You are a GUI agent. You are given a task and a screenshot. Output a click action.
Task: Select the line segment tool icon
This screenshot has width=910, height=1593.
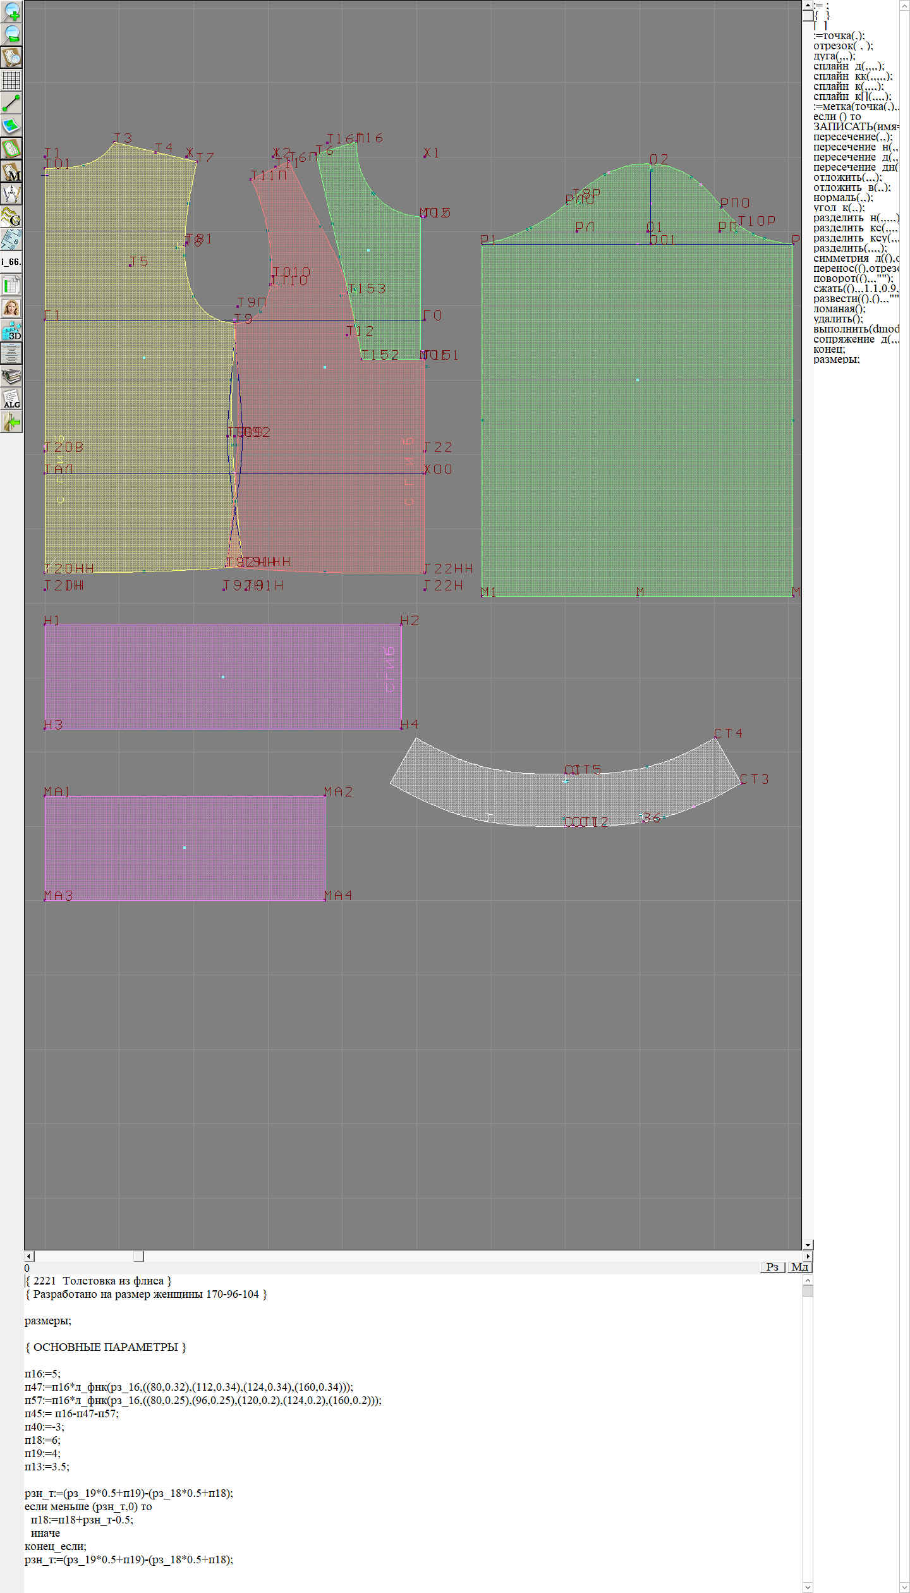click(x=11, y=103)
